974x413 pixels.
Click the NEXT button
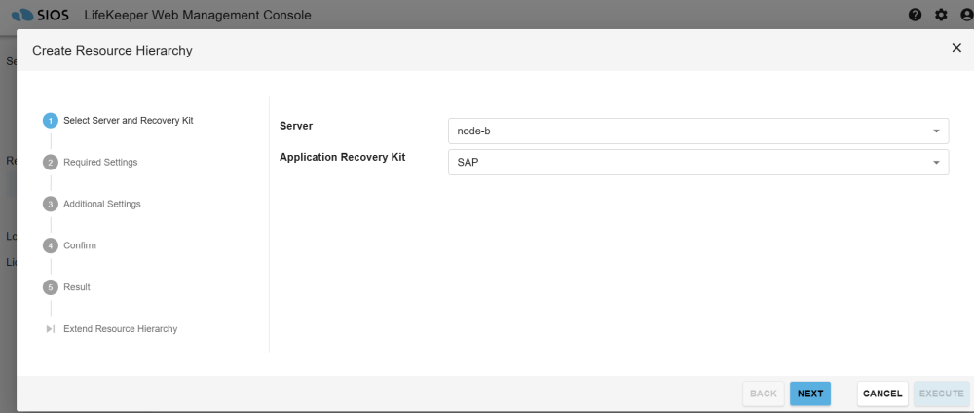(810, 394)
